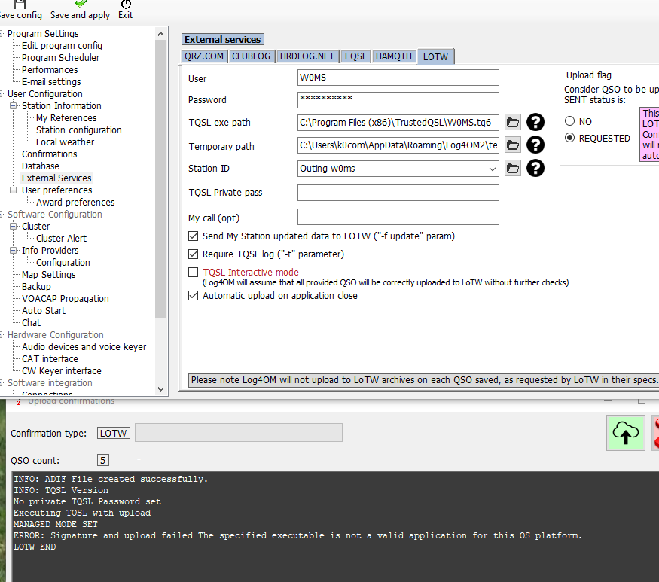Select My References tree item
Image resolution: width=659 pixels, height=582 pixels.
pos(66,118)
